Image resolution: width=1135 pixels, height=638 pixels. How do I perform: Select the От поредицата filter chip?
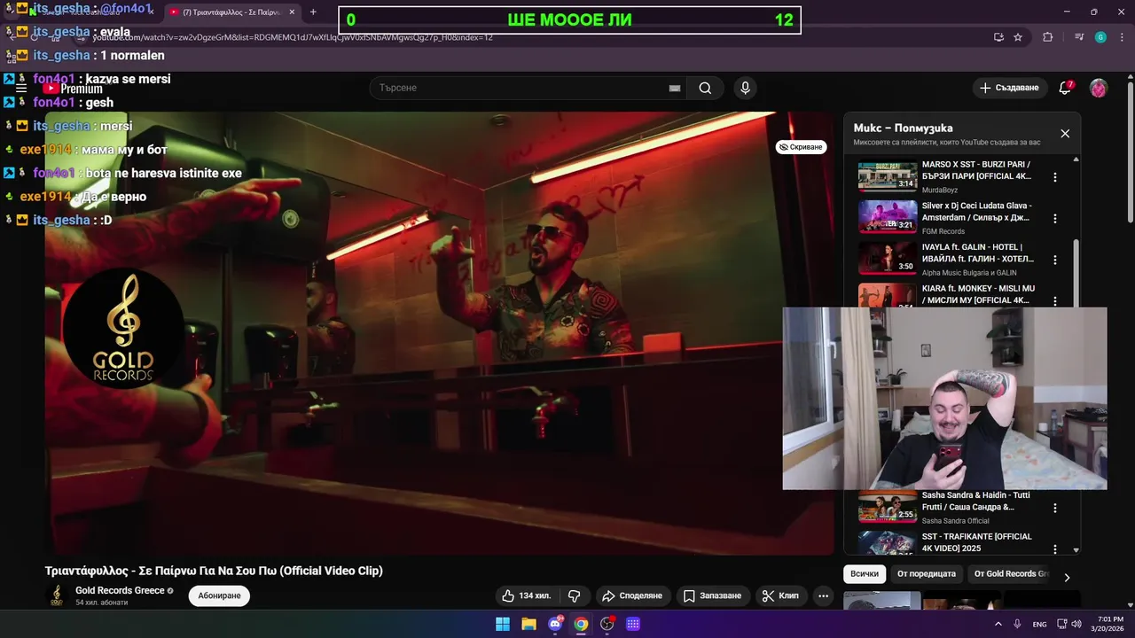click(x=927, y=574)
